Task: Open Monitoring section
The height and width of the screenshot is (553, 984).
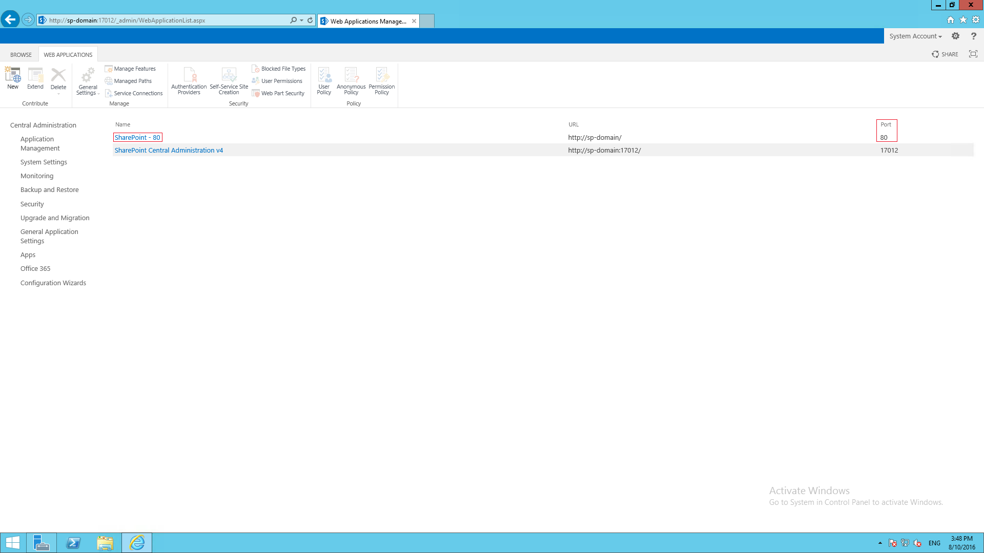Action: click(x=37, y=176)
